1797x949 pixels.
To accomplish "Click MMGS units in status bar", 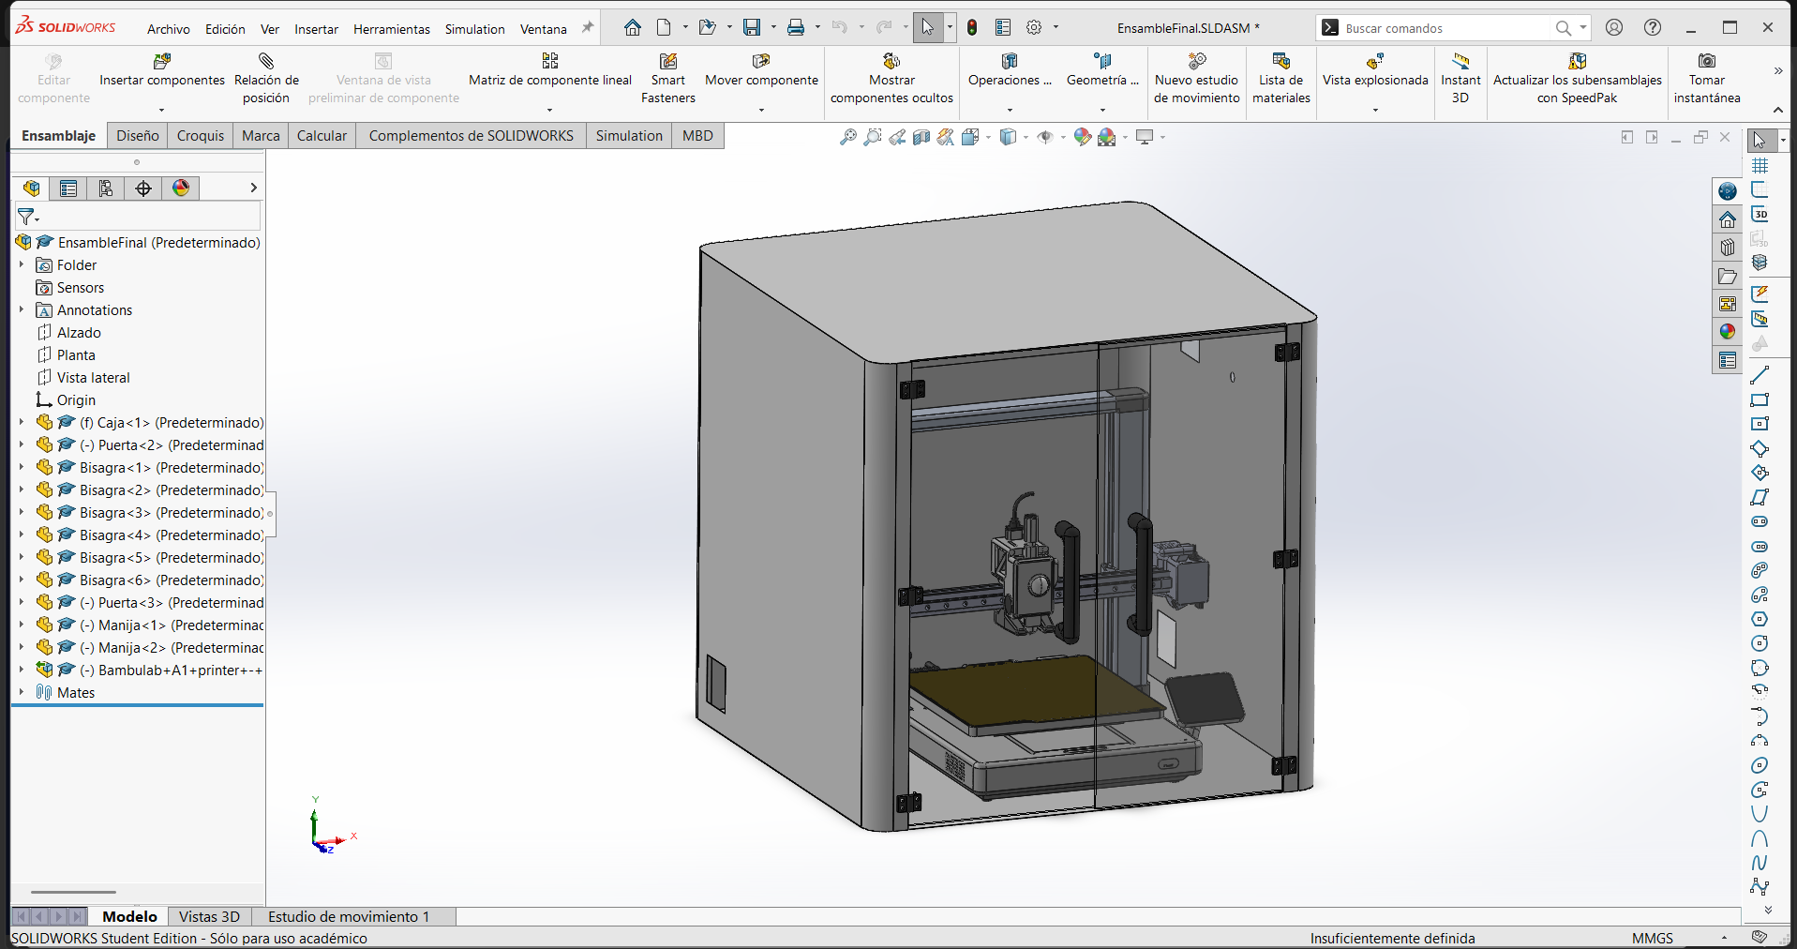I will tap(1652, 938).
